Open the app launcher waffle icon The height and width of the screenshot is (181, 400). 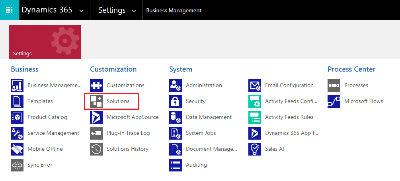tap(10, 10)
